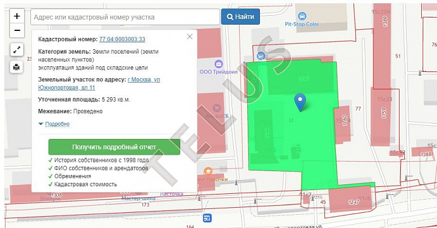Click the Уточненная площадь 5 293 кв.м. text
437x228 pixels.
84,99
